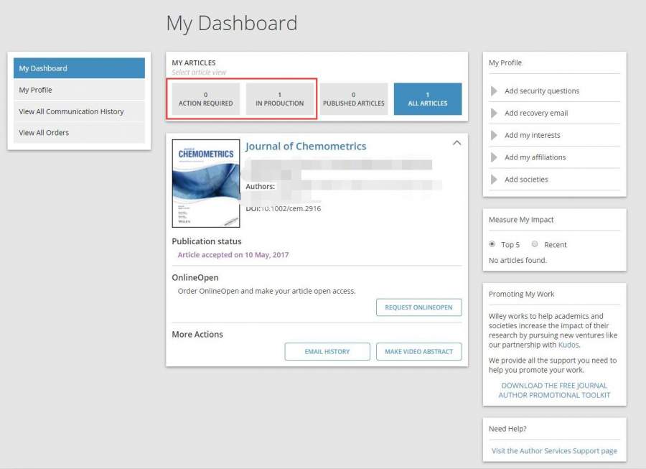Click the Request OnlineOpen button
The height and width of the screenshot is (469, 646).
pos(418,307)
